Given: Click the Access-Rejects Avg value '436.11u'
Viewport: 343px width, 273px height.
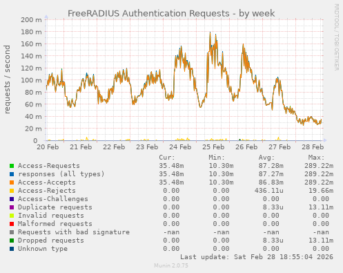Looking at the screenshot, I should click(x=269, y=191).
